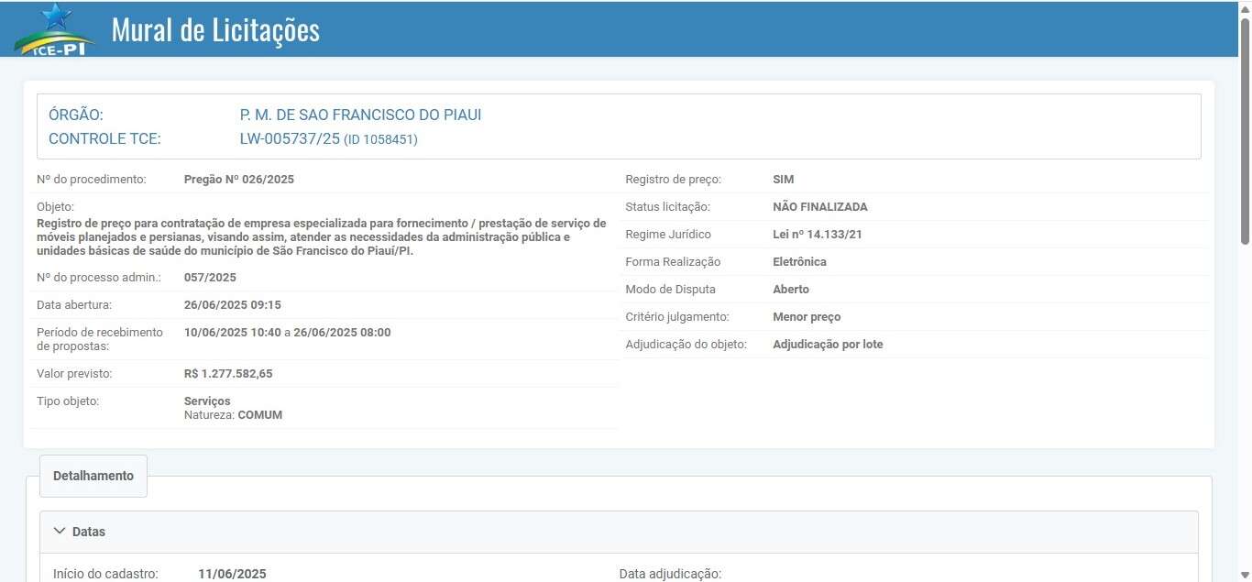
Task: Click the Modo de Disputa label
Action: click(670, 290)
